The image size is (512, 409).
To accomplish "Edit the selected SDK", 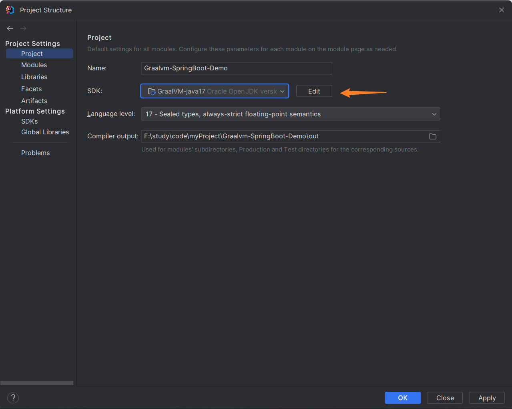I will 314,91.
